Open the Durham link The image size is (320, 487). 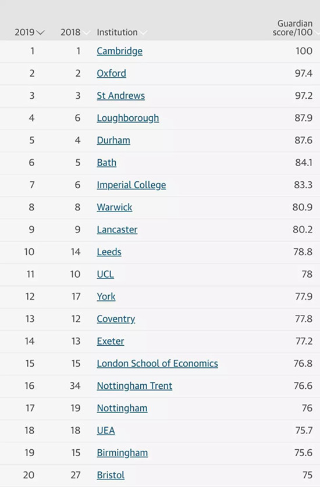[x=113, y=141]
